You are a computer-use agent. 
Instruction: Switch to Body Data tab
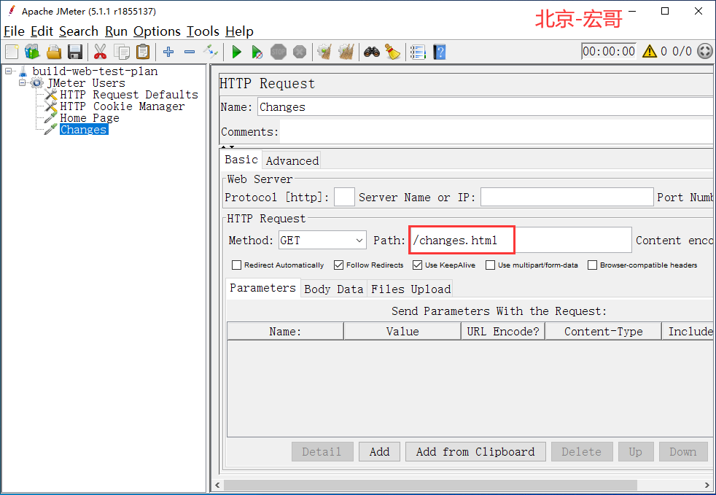[333, 289]
